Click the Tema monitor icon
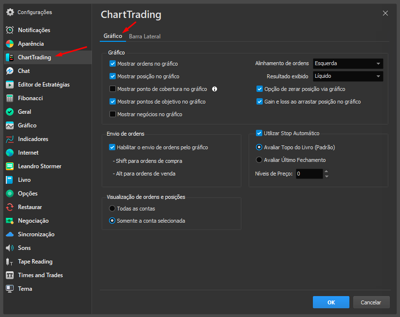400x317 pixels. (10, 289)
